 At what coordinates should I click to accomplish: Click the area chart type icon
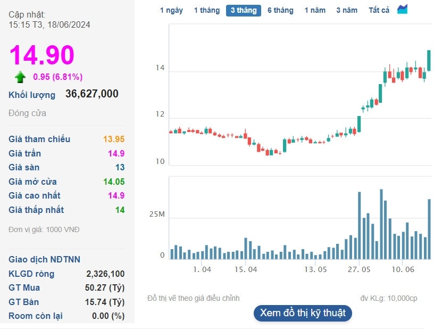(402, 10)
